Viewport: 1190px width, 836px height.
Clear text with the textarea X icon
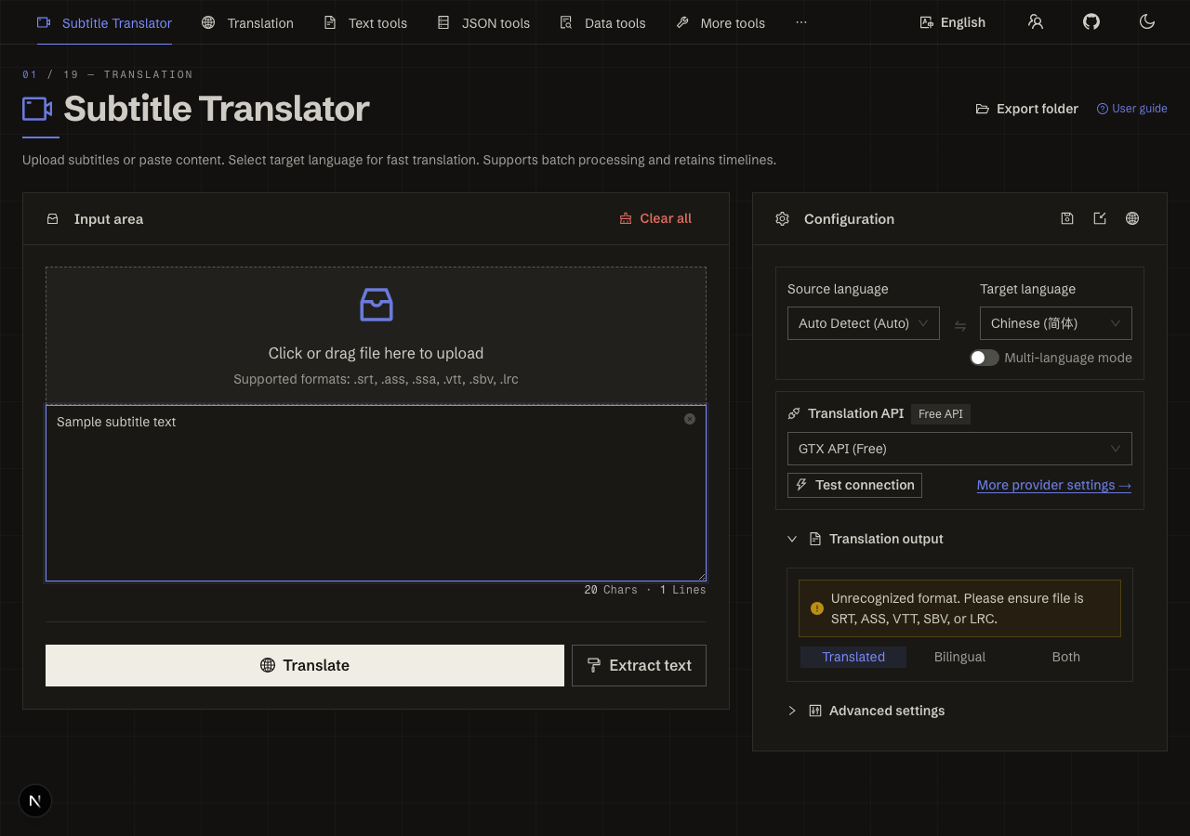(690, 419)
